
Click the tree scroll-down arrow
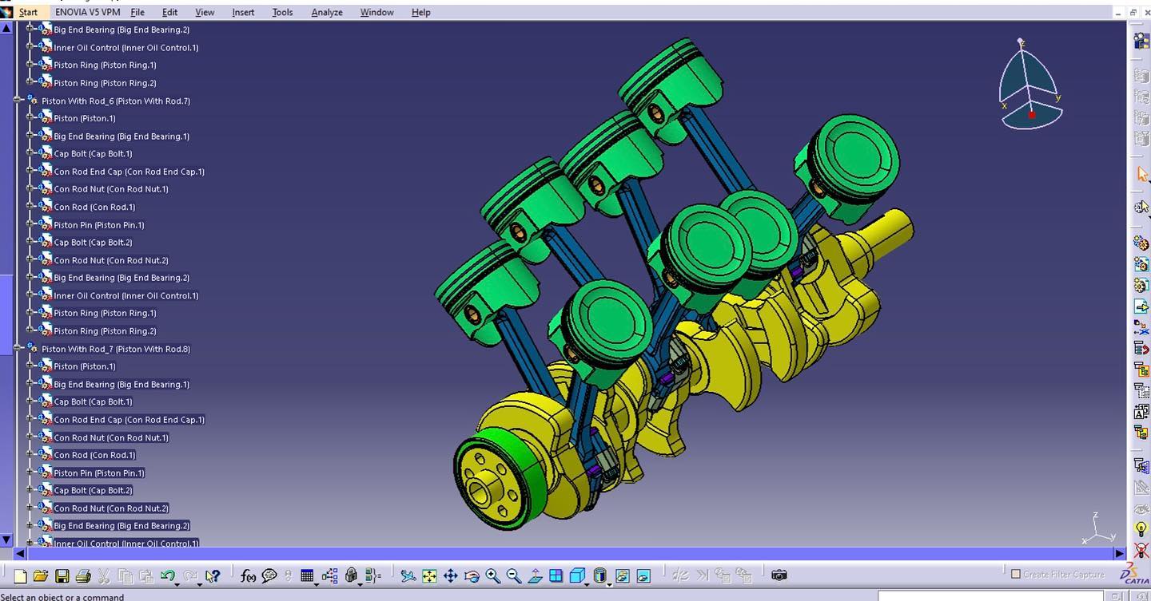pos(6,540)
